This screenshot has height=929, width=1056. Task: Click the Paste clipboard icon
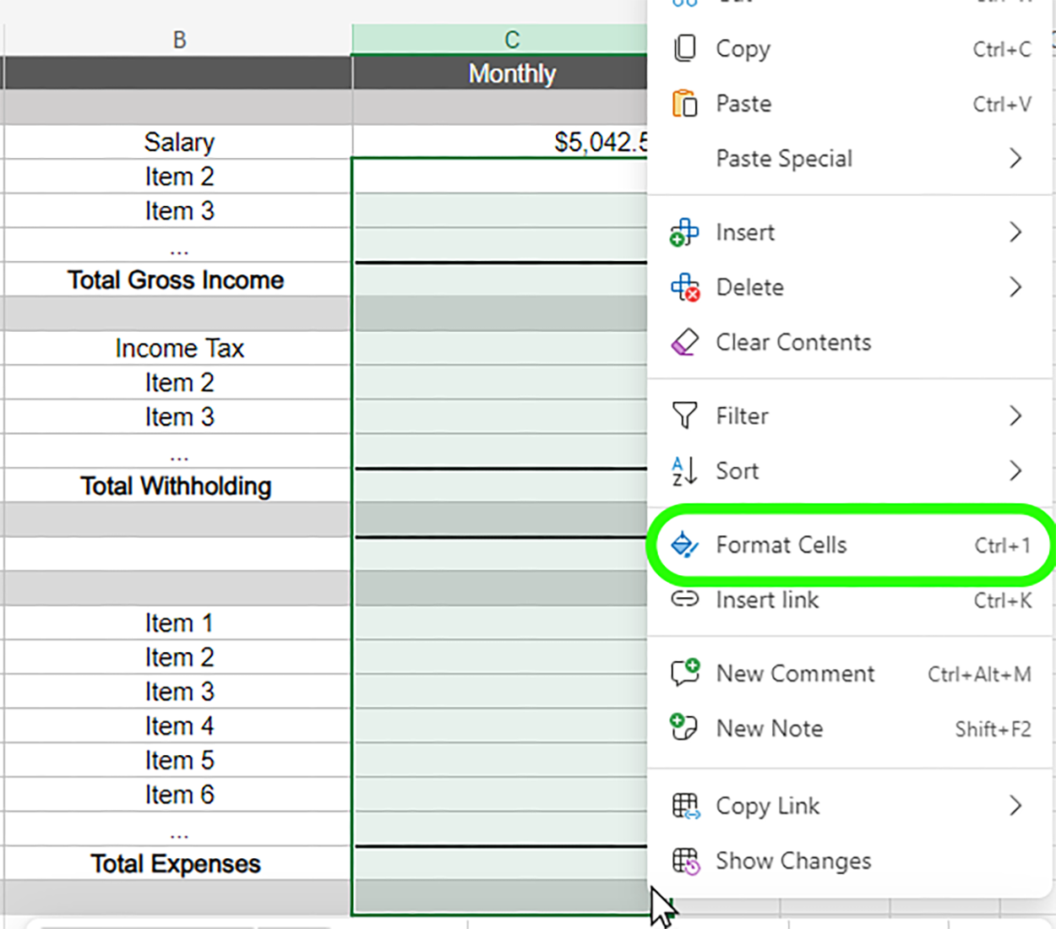point(685,103)
